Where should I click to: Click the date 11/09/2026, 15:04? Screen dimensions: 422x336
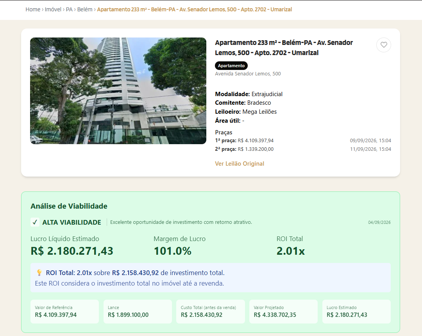pos(370,149)
